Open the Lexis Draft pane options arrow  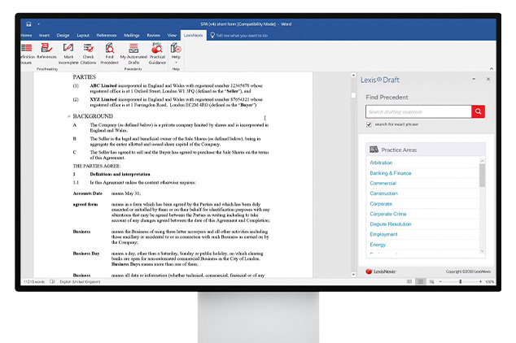[x=475, y=80]
